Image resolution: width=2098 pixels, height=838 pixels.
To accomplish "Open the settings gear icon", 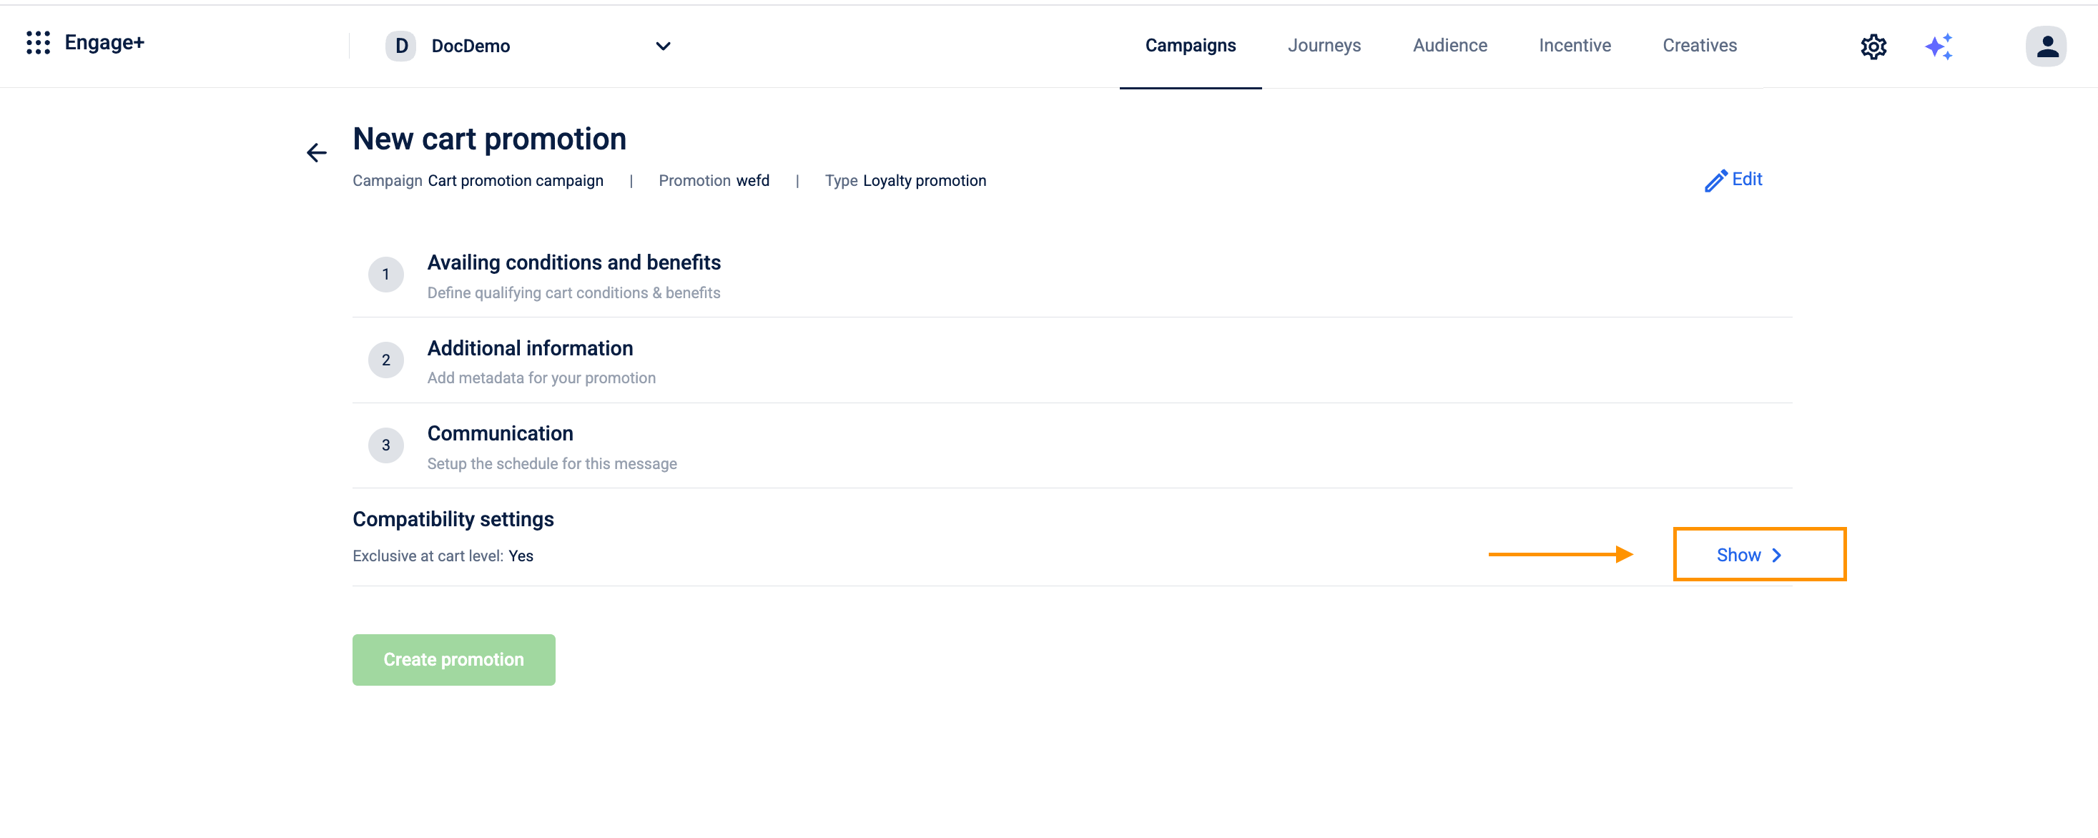I will 1873,46.
